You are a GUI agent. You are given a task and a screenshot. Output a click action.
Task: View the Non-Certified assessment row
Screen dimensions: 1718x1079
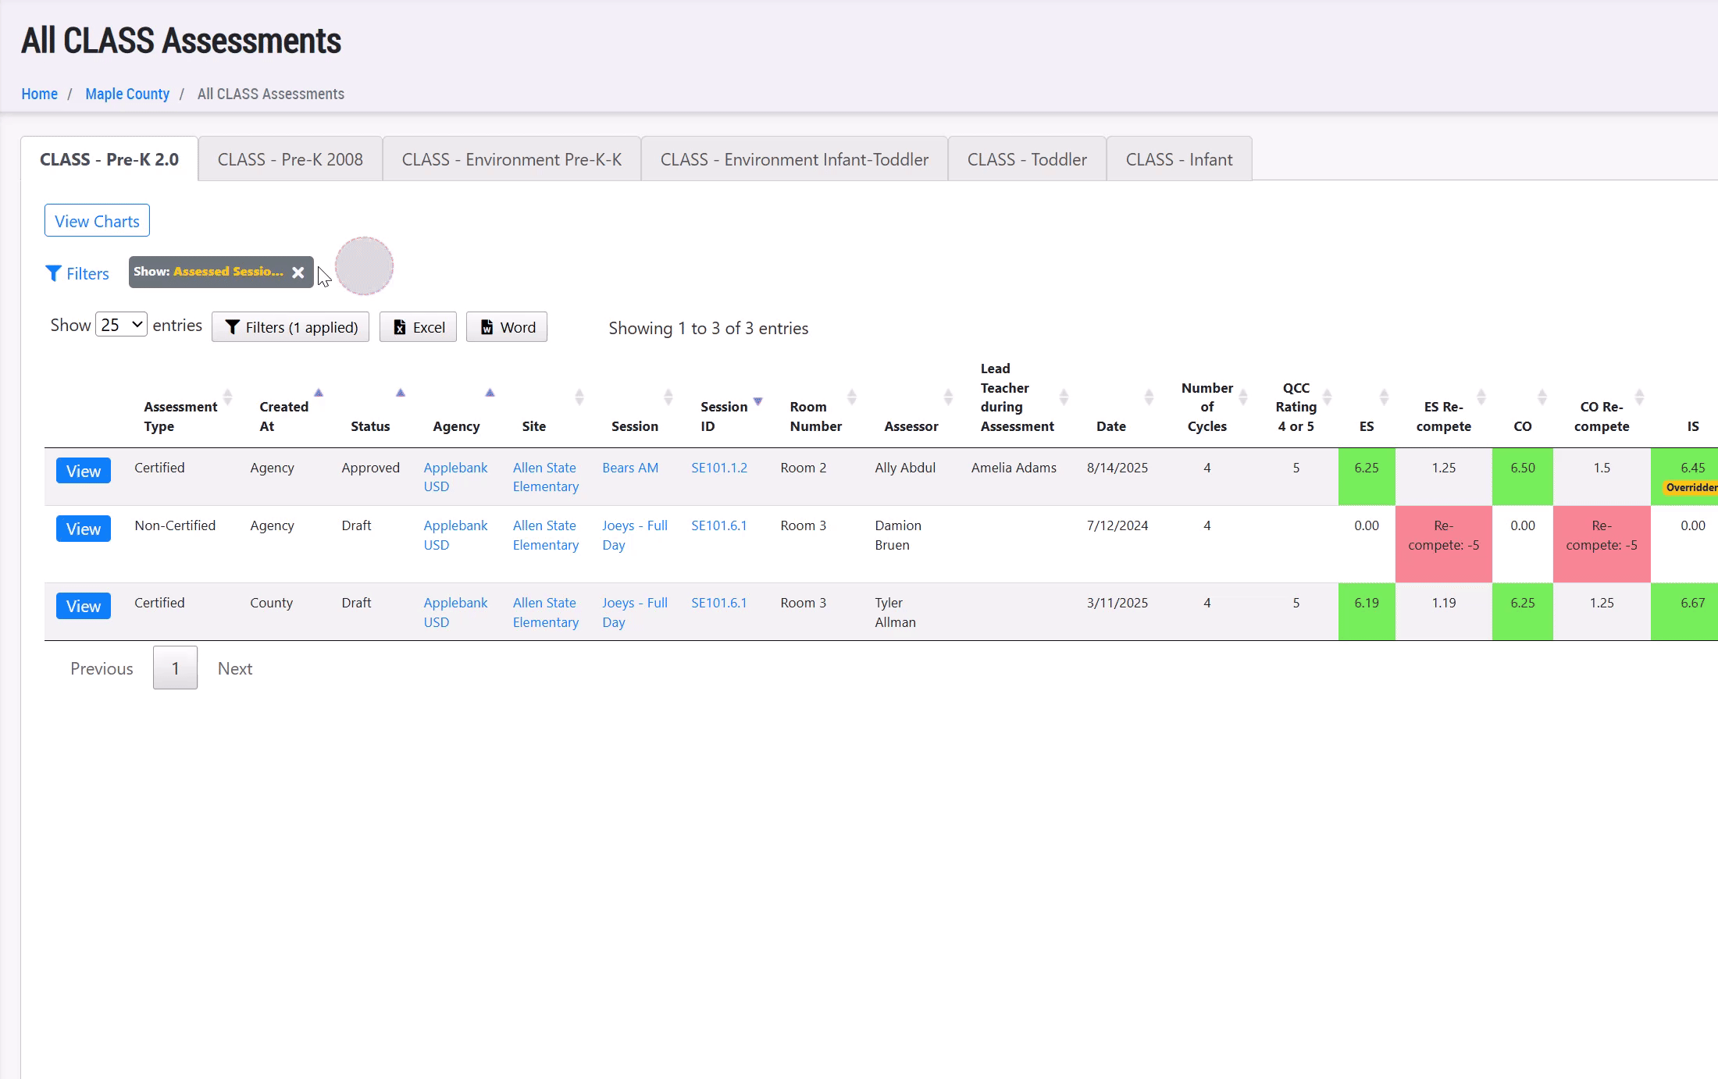coord(83,529)
